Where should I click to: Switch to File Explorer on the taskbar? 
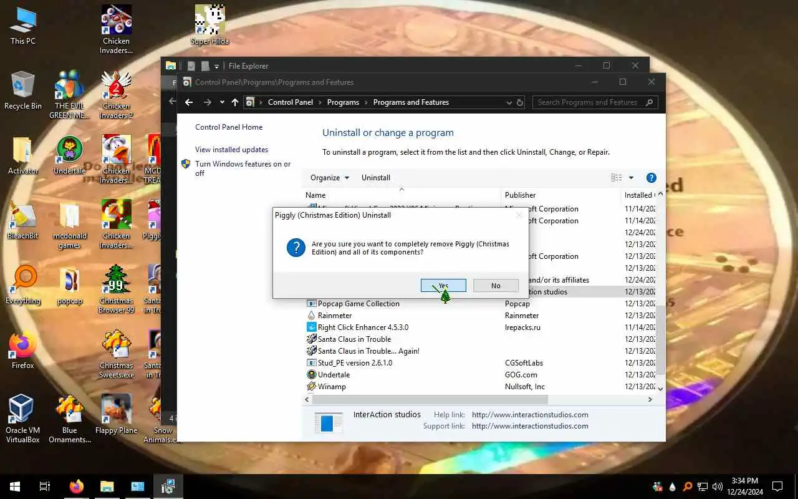(x=107, y=487)
